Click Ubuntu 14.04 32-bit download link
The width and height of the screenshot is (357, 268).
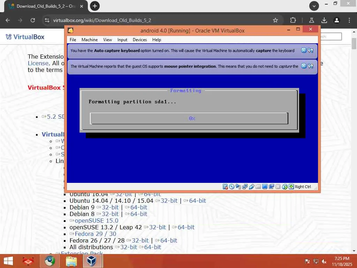(169, 201)
